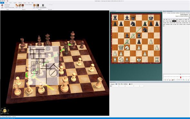Click the black rook on e5 in 2D board
190x119 pixels.
pyautogui.click(x=139, y=35)
